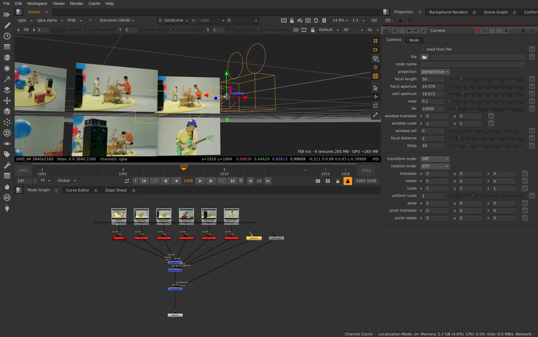
Task: Click the file browse folder icon
Action: 424,57
